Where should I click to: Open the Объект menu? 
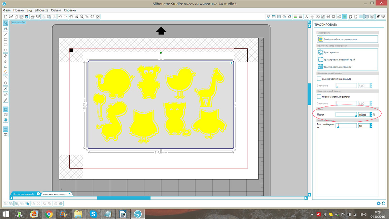pyautogui.click(x=56, y=10)
